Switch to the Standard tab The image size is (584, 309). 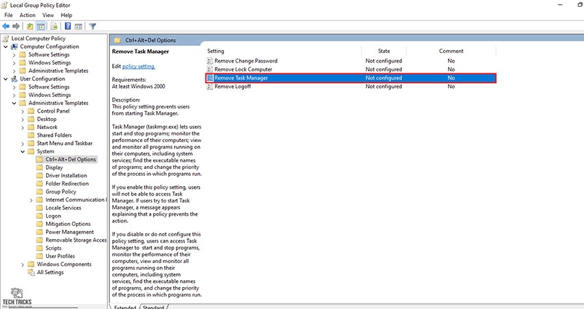click(x=153, y=307)
